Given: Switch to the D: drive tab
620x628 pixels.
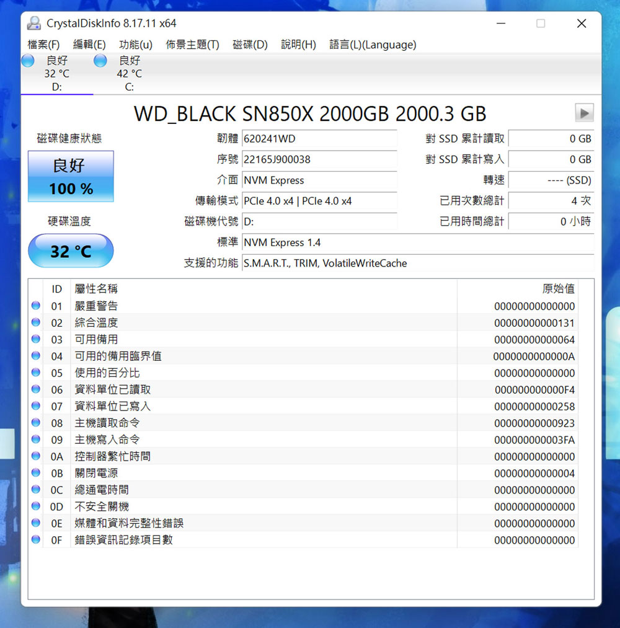Looking at the screenshot, I should click(x=57, y=73).
